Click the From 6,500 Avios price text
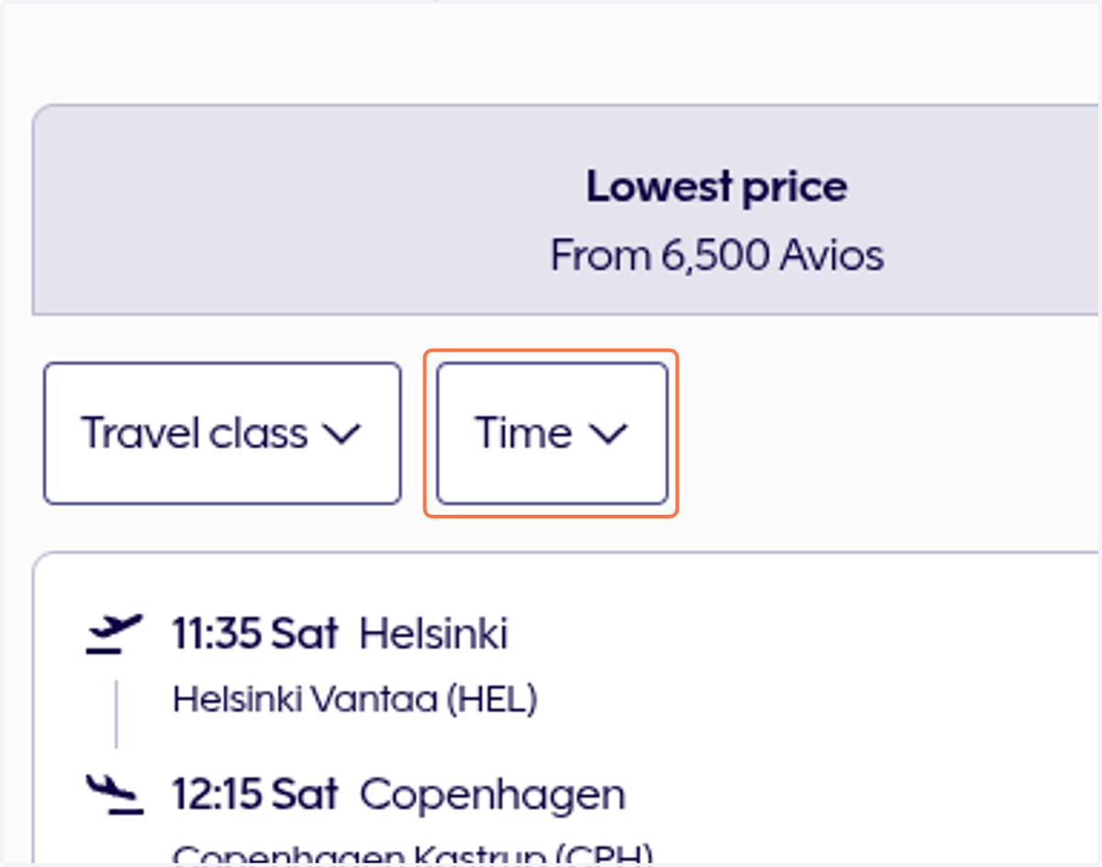Viewport: 1102px width, 867px height. [717, 255]
